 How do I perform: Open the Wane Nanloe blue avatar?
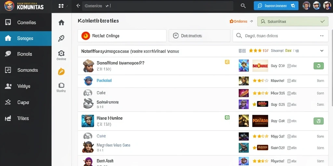[88, 121]
